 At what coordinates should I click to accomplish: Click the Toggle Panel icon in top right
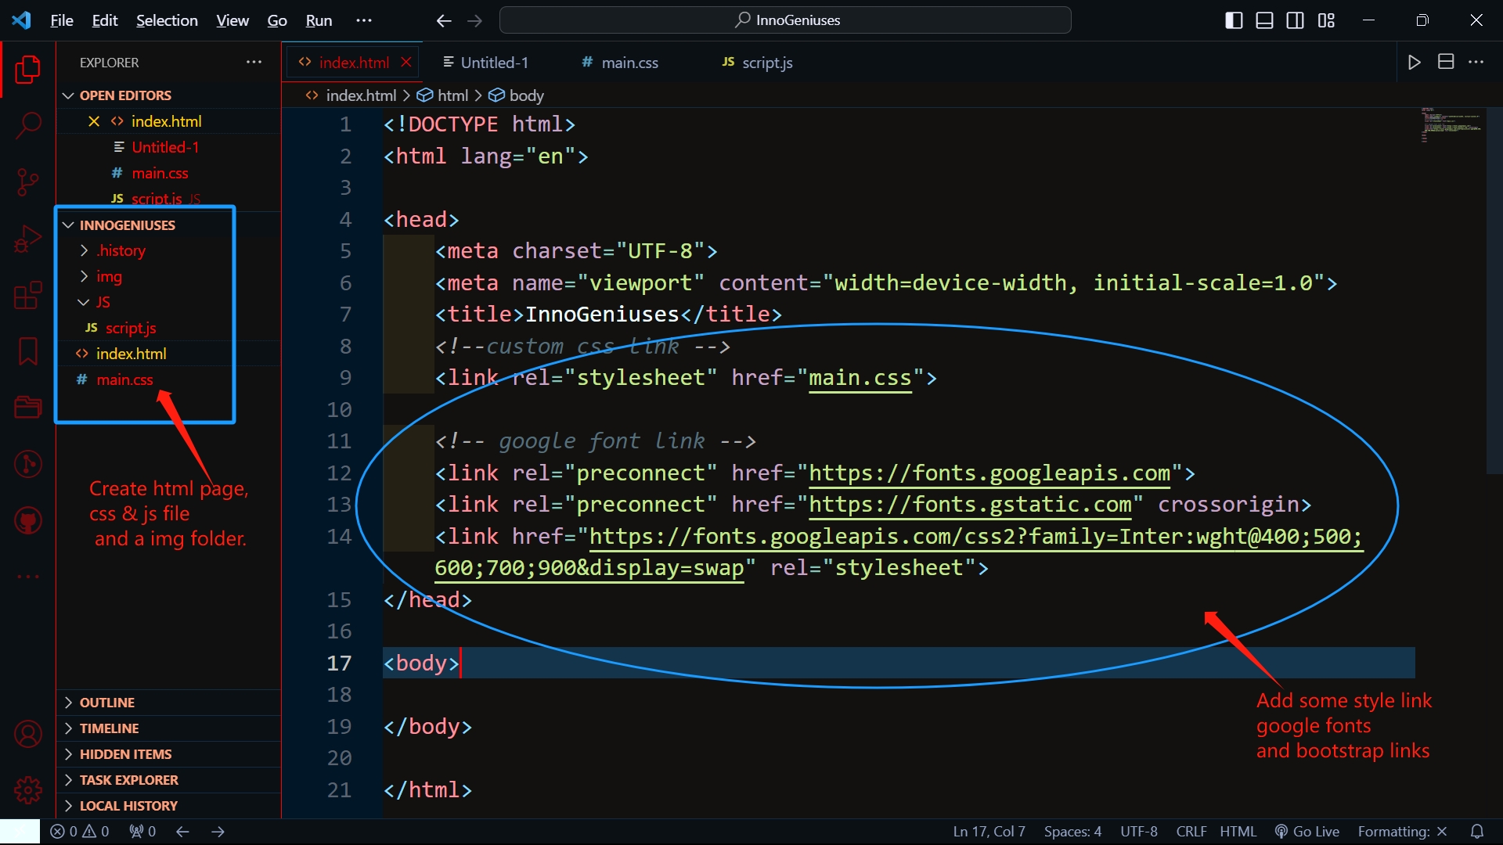click(x=1263, y=19)
